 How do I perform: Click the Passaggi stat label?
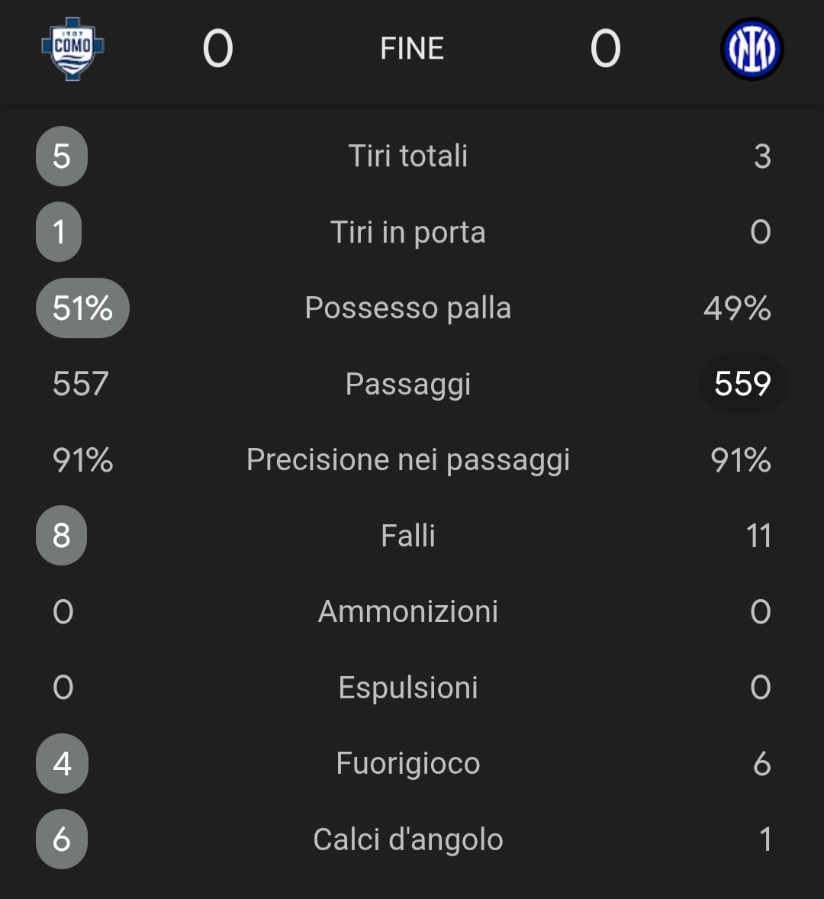(408, 384)
